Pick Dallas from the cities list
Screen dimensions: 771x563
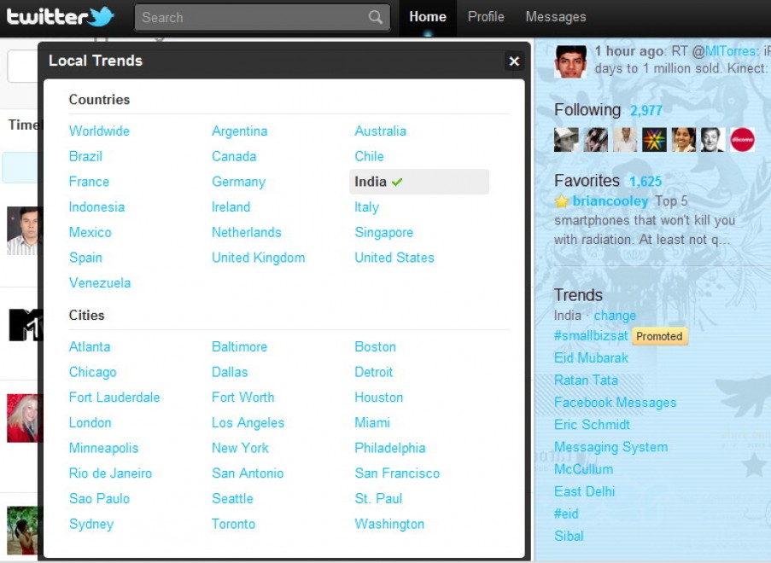[x=230, y=372]
